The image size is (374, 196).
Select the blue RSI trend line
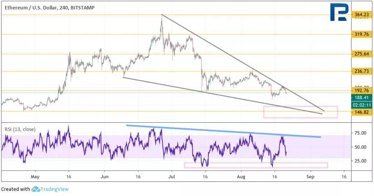223,131
